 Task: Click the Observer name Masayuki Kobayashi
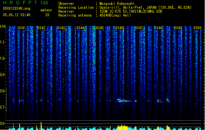click(x=117, y=4)
